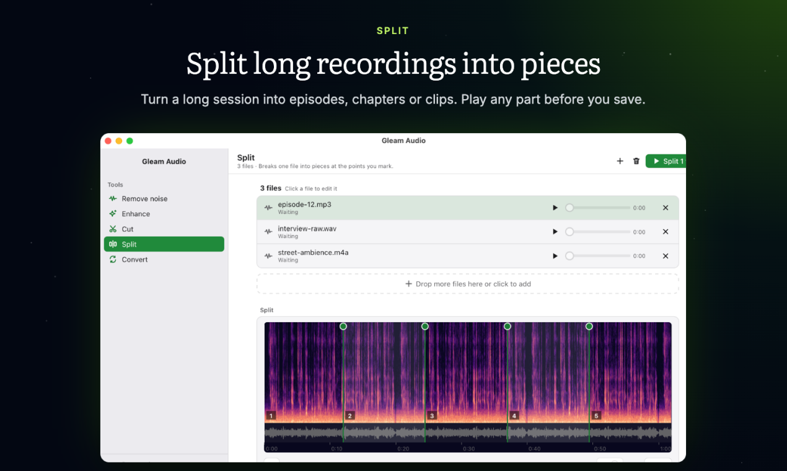This screenshot has width=787, height=471.
Task: Select the Enhance tool in sidebar
Action: [164, 214]
